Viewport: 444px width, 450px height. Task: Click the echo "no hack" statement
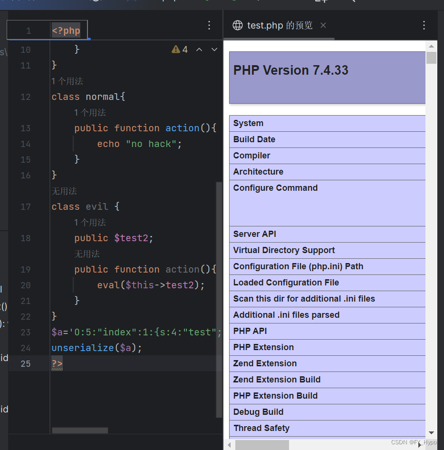pos(139,144)
